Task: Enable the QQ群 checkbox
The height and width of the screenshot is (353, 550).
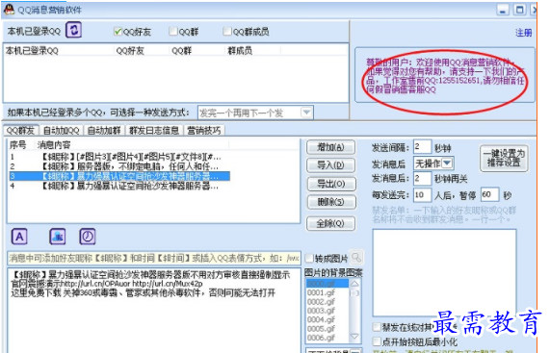Action: [173, 32]
